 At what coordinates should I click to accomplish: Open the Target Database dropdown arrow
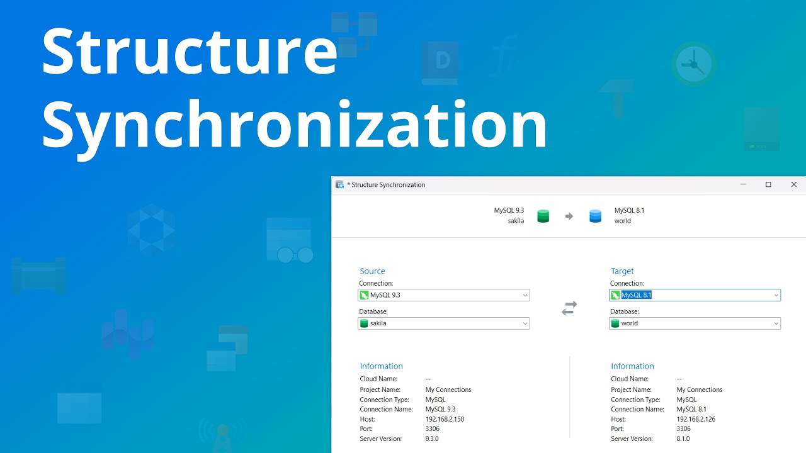pos(776,323)
